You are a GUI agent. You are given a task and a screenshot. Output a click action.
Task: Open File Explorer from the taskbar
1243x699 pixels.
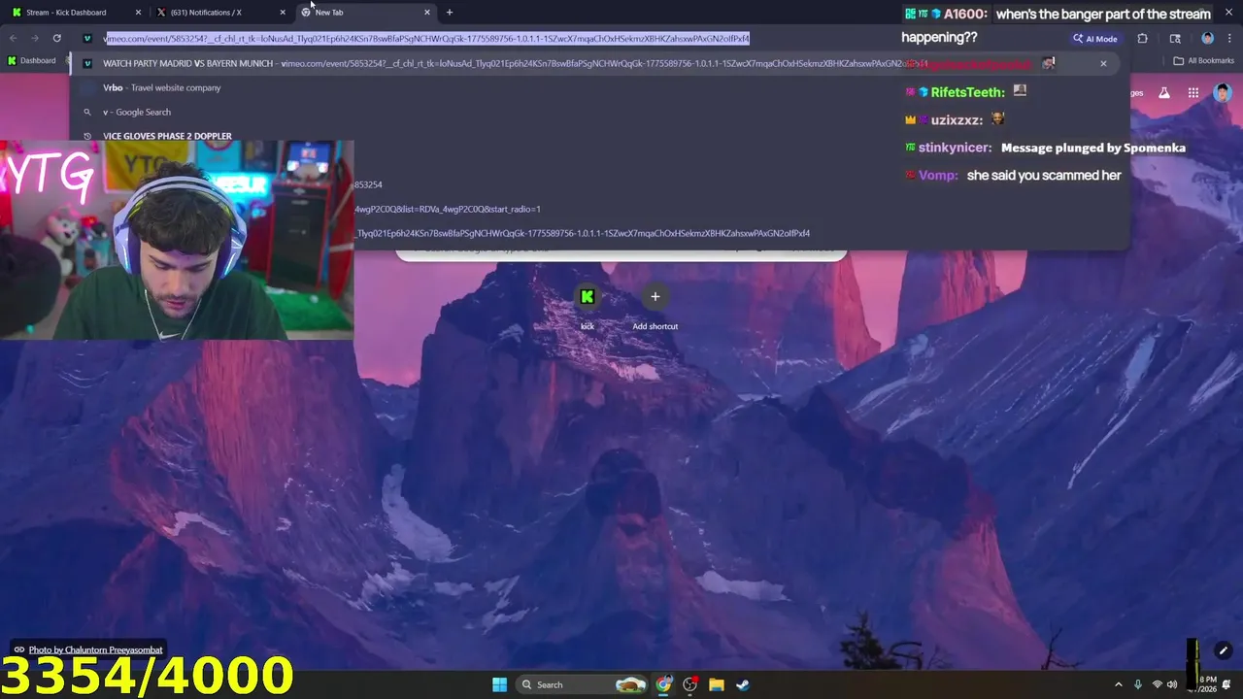(x=716, y=684)
